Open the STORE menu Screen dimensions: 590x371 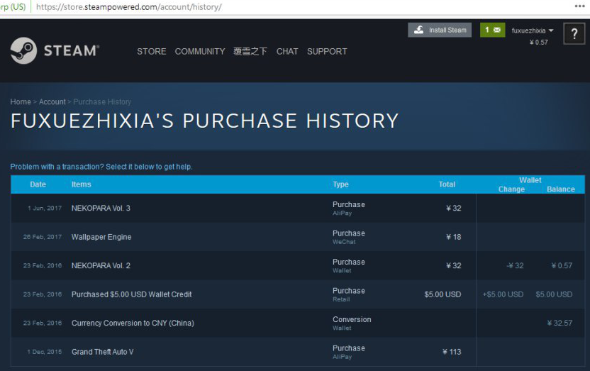click(x=151, y=51)
